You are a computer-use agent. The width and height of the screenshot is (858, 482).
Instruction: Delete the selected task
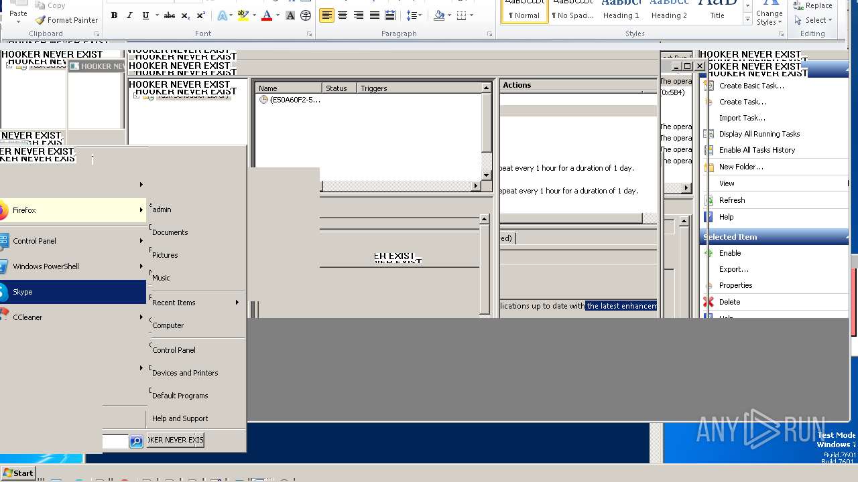coord(729,302)
